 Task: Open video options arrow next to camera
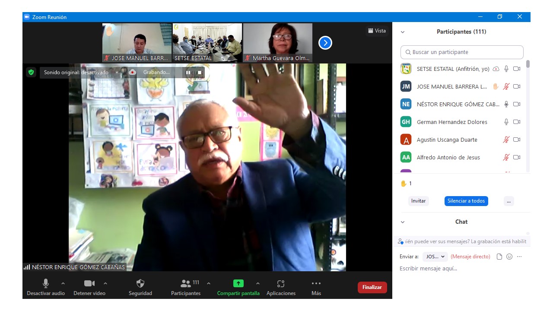click(x=105, y=283)
